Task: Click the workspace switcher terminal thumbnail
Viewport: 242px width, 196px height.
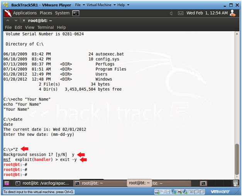Action: [203, 183]
